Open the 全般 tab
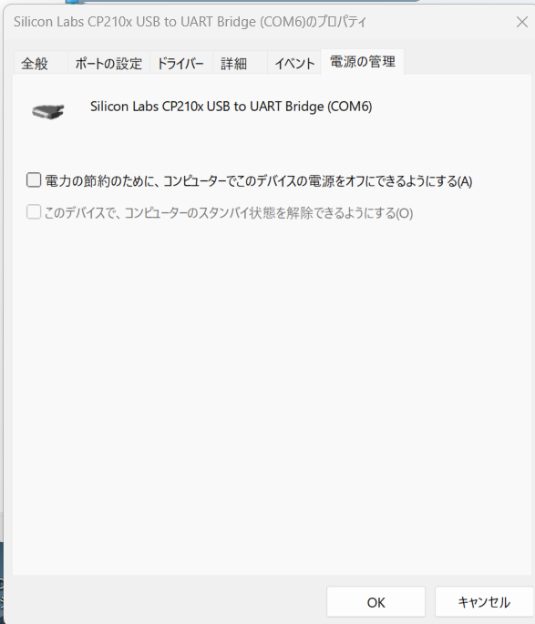The width and height of the screenshot is (535, 624). tap(40, 63)
